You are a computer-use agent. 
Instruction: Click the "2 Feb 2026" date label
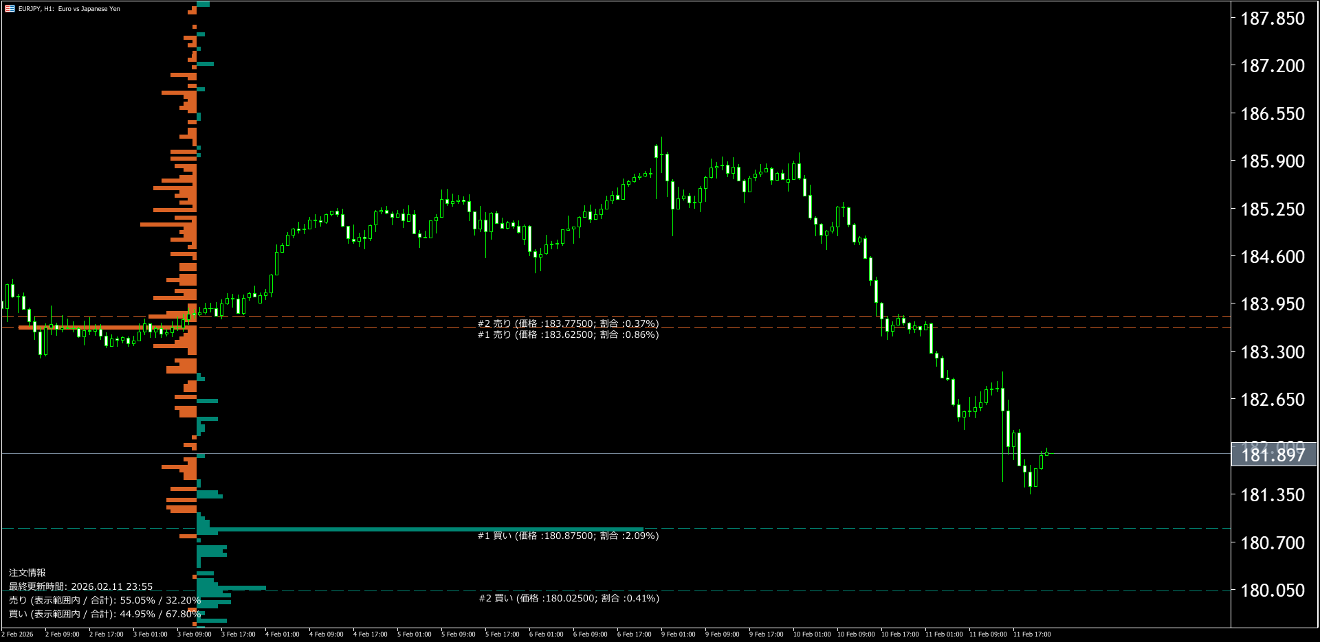pyautogui.click(x=17, y=634)
